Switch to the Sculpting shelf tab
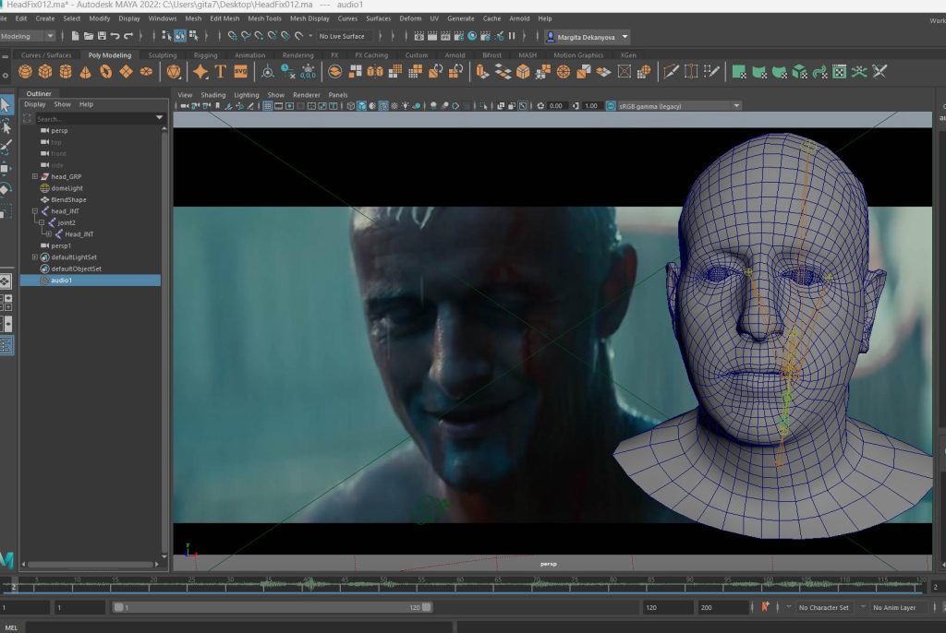Image resolution: width=946 pixels, height=633 pixels. (163, 54)
